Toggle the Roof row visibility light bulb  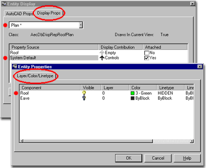[84, 93]
